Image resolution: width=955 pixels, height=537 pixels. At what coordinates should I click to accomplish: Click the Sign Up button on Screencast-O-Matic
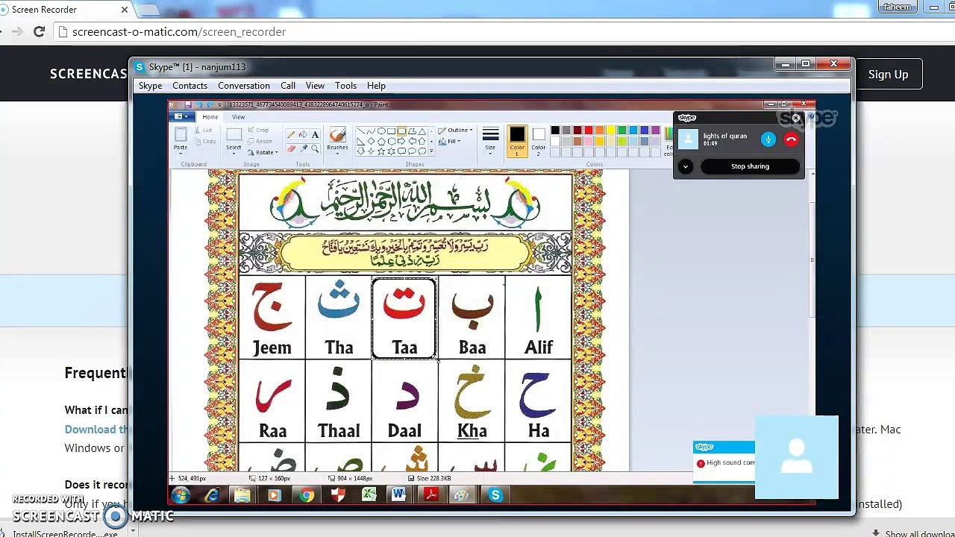[888, 75]
